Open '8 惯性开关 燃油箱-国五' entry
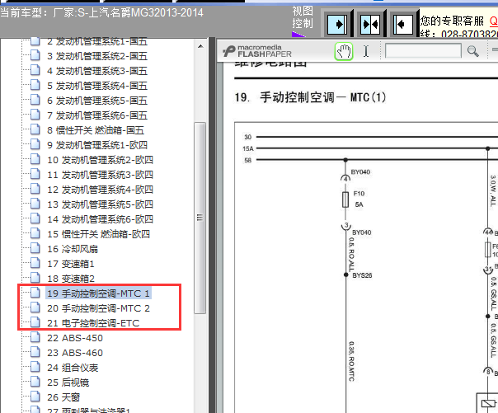Screen dimensions: 498x413 [96, 130]
